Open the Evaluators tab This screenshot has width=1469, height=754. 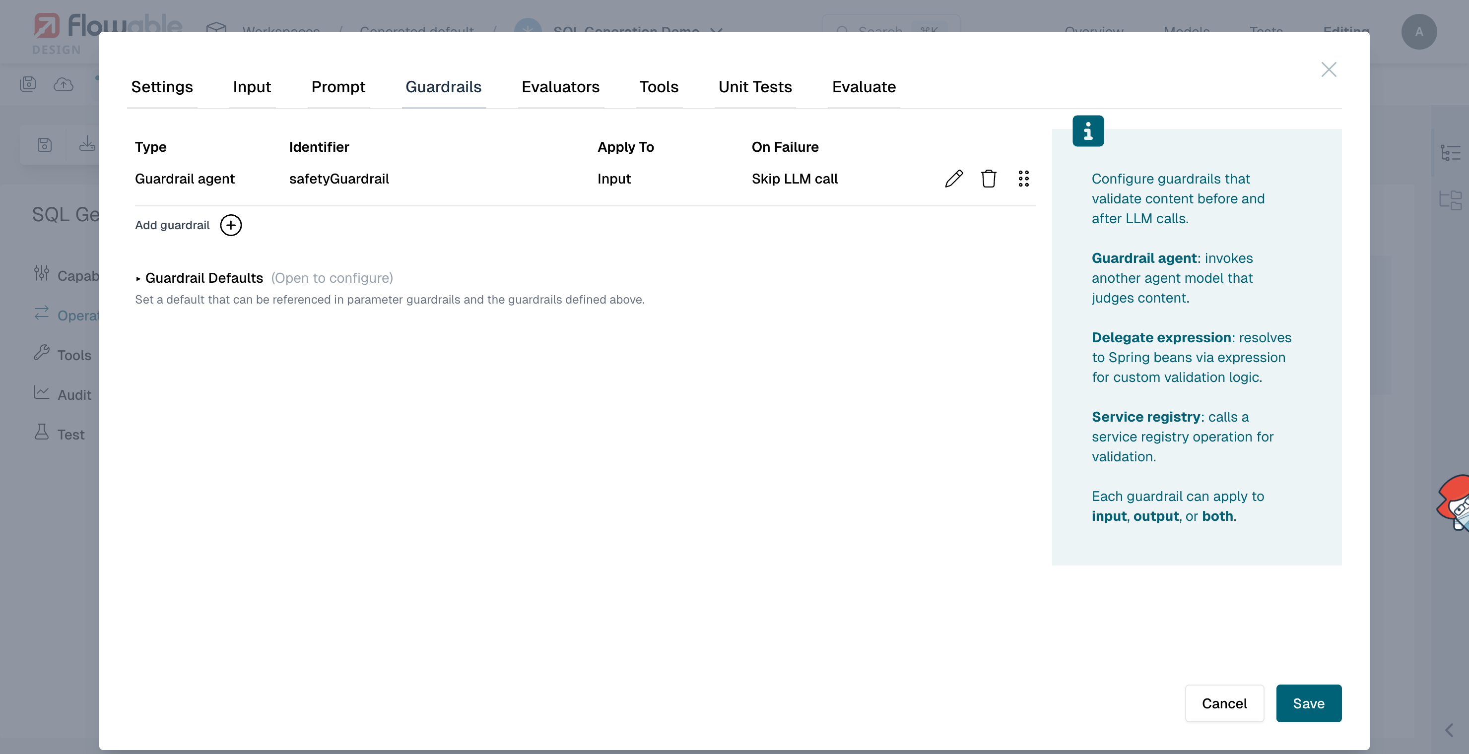(x=561, y=87)
